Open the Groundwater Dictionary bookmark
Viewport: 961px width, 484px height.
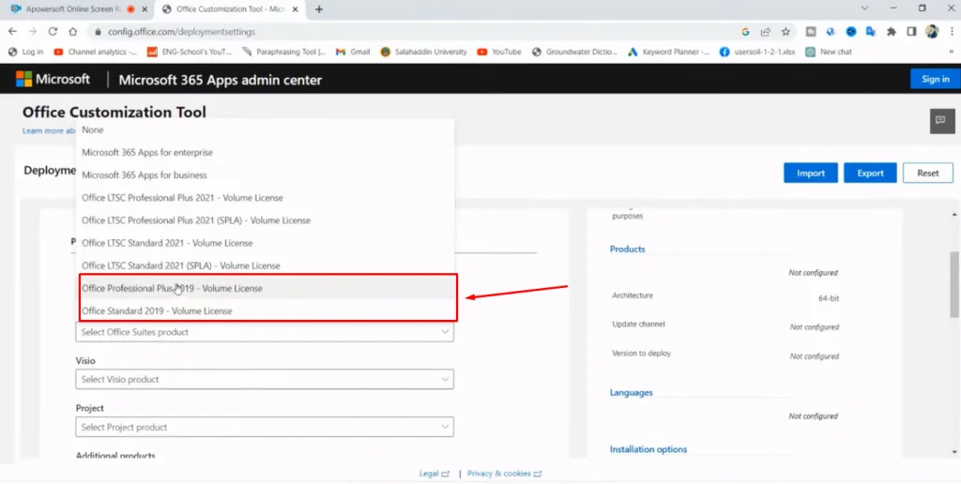point(574,53)
